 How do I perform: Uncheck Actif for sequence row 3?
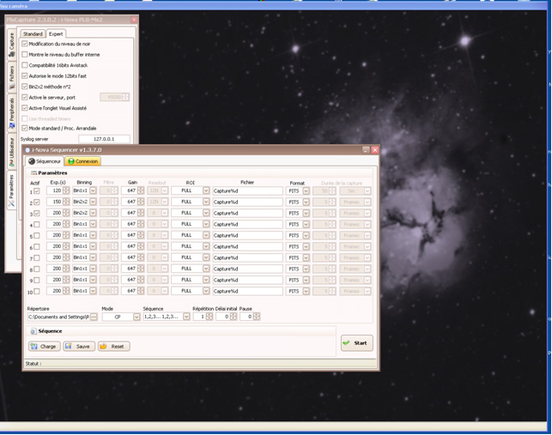pyautogui.click(x=37, y=214)
